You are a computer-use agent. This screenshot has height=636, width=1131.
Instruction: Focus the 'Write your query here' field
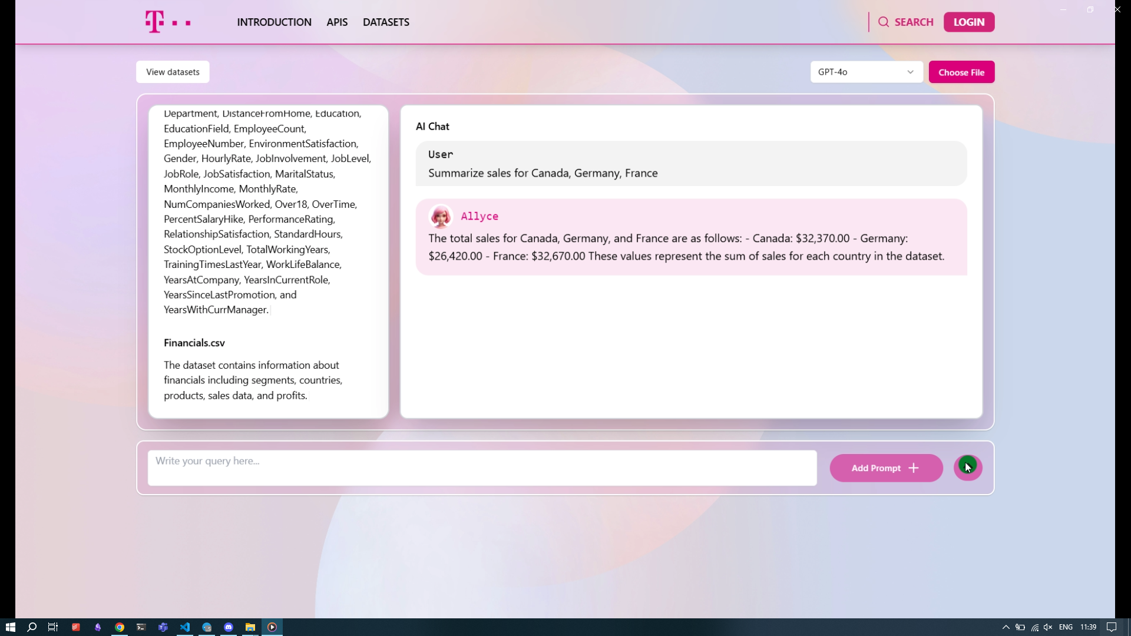(482, 468)
